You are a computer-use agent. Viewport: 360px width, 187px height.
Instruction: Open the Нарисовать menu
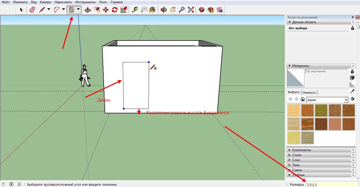click(63, 2)
